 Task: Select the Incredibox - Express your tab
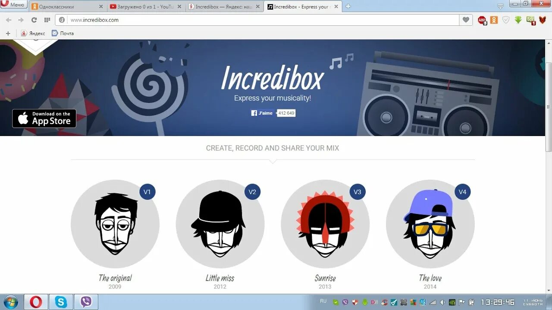click(x=303, y=6)
